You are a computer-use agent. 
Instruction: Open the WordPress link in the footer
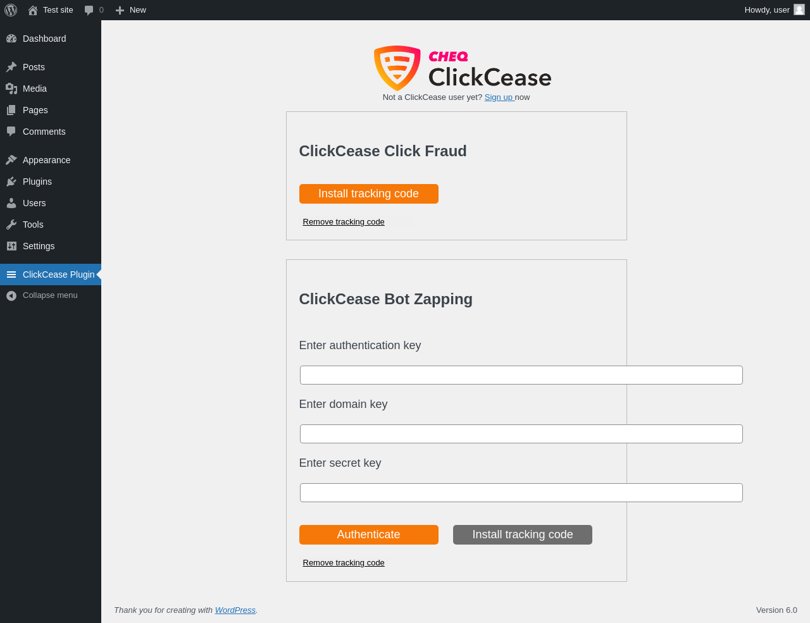[235, 610]
